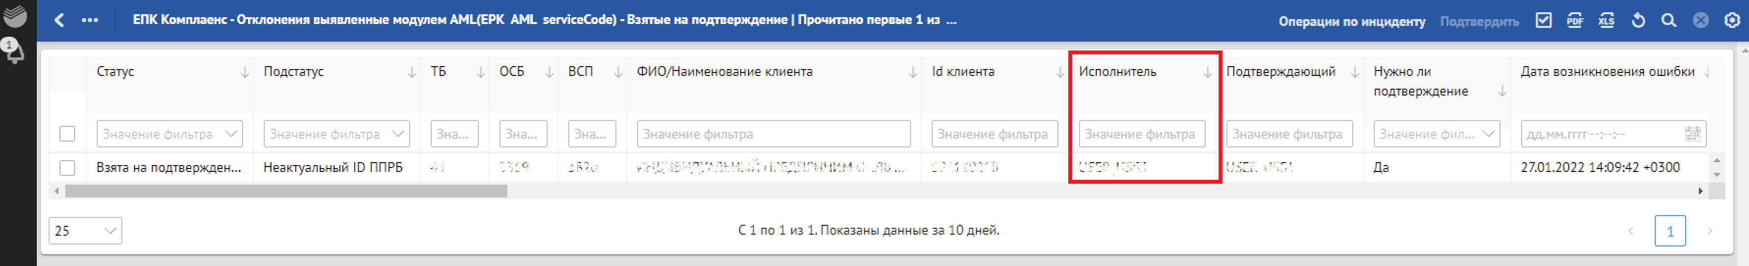This screenshot has height=266, width=1749.
Task: Sort by the Исполнитель column arrow
Action: click(1207, 73)
